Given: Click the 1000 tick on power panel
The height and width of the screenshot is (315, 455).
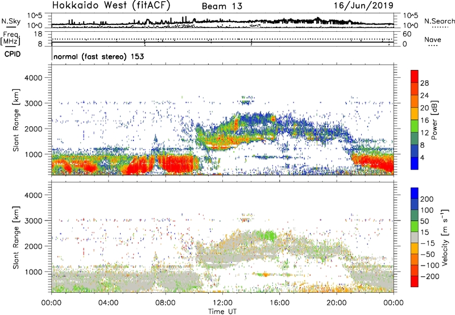Looking at the screenshot, I should [34, 154].
